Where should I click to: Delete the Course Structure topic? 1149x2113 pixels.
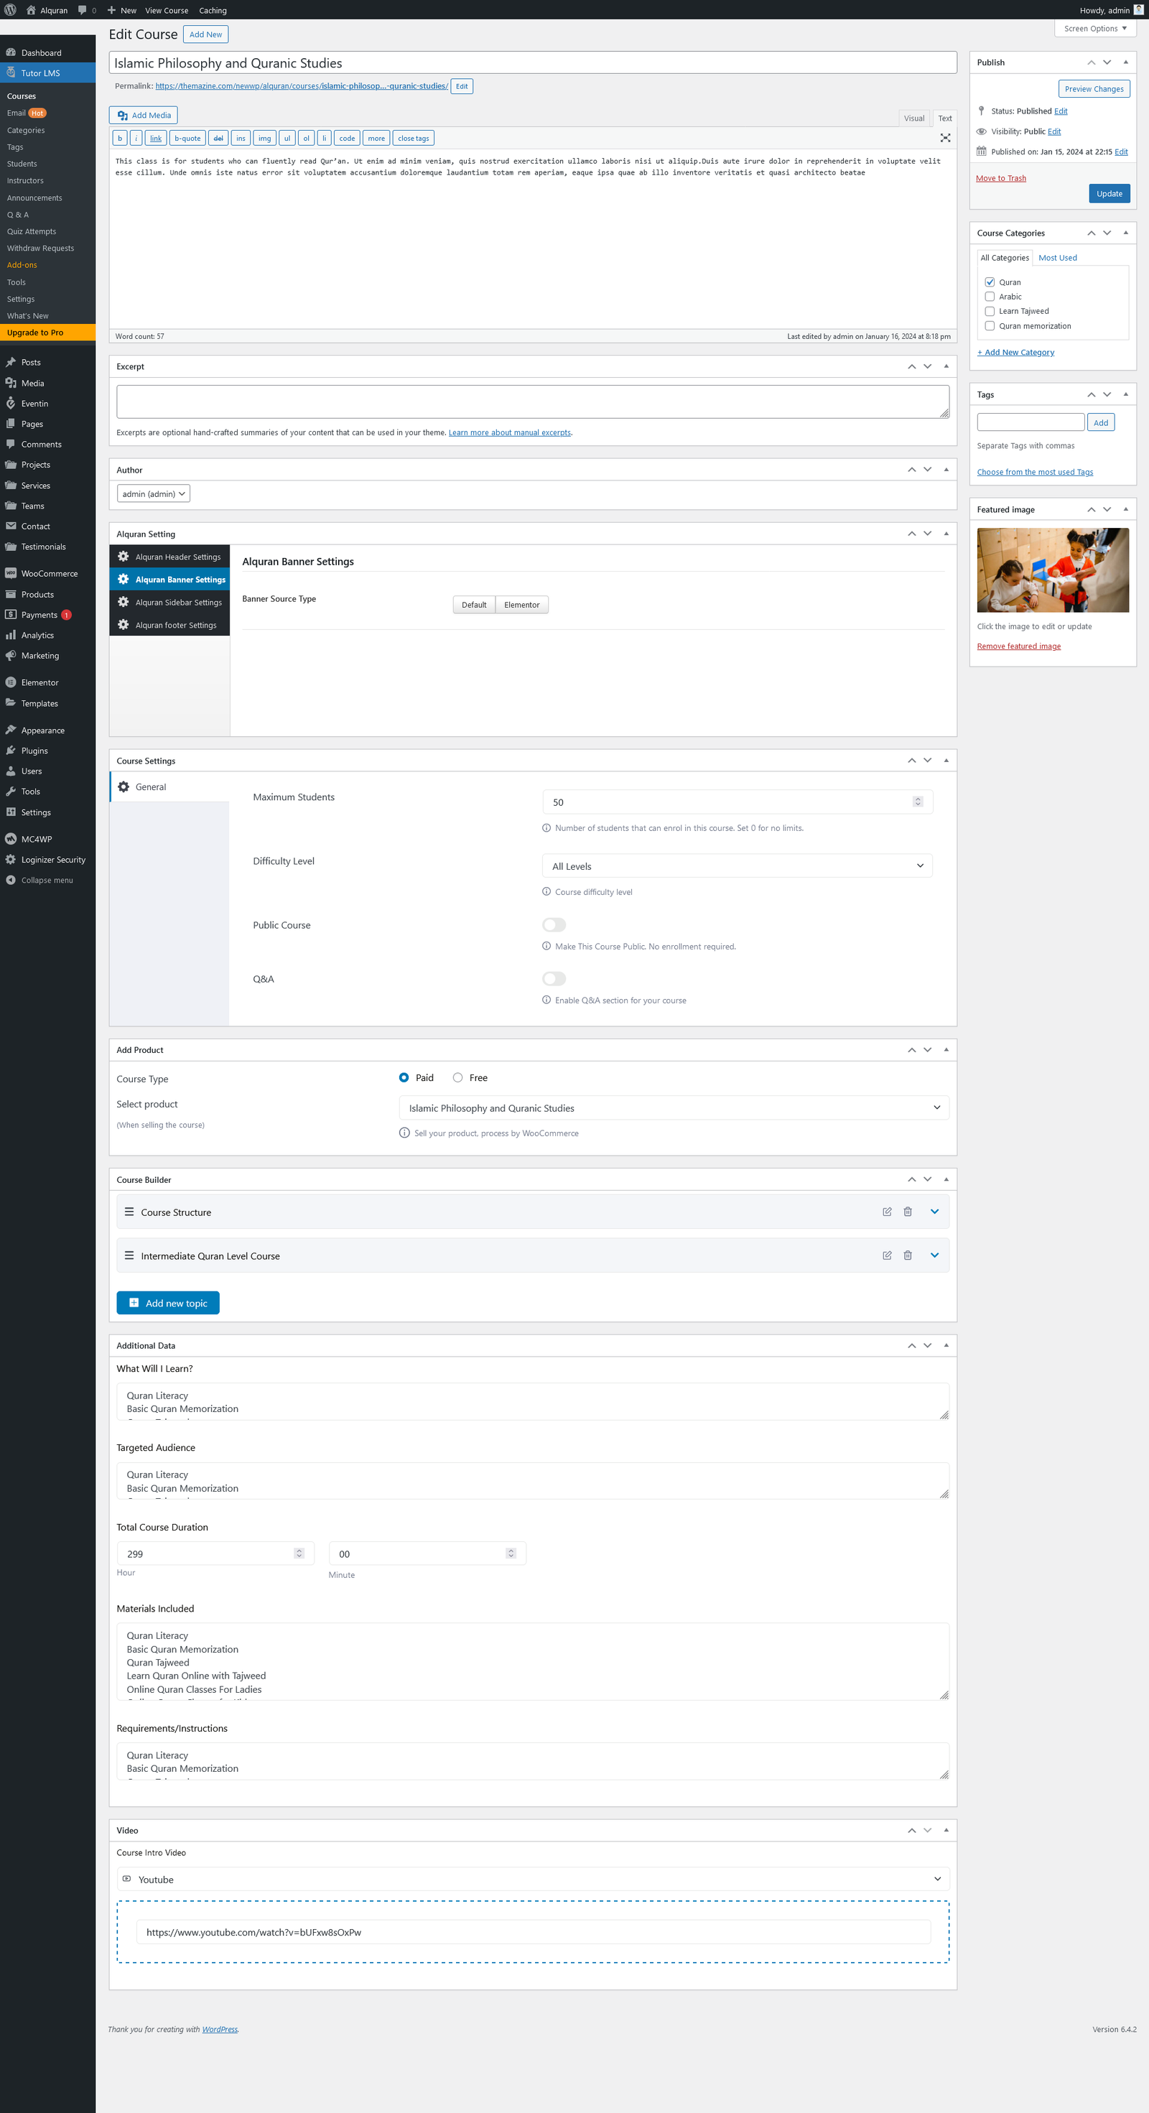tap(907, 1212)
